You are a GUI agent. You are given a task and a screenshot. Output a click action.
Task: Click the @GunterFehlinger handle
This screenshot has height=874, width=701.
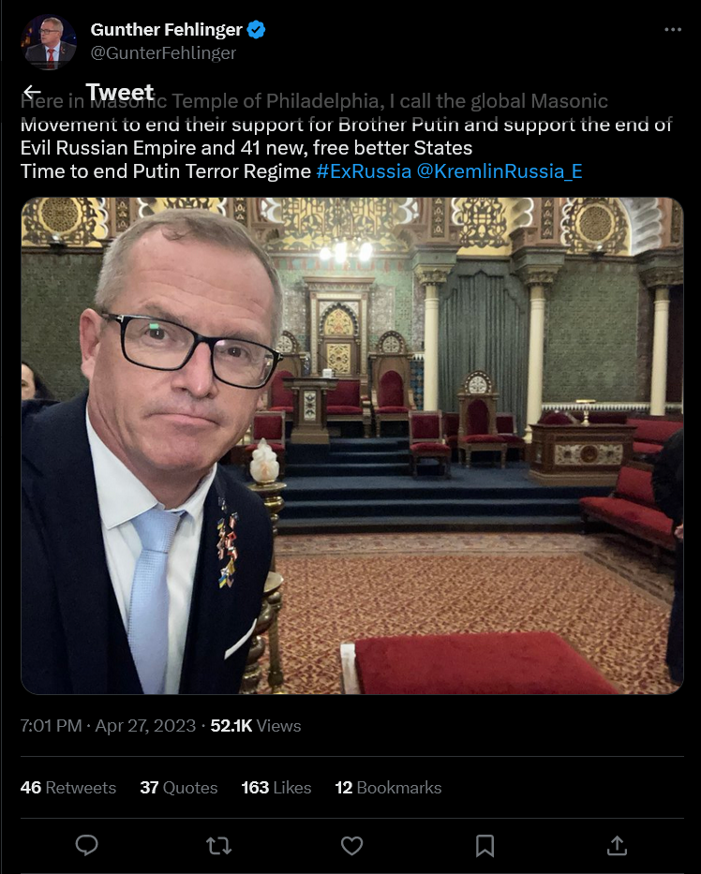163,53
